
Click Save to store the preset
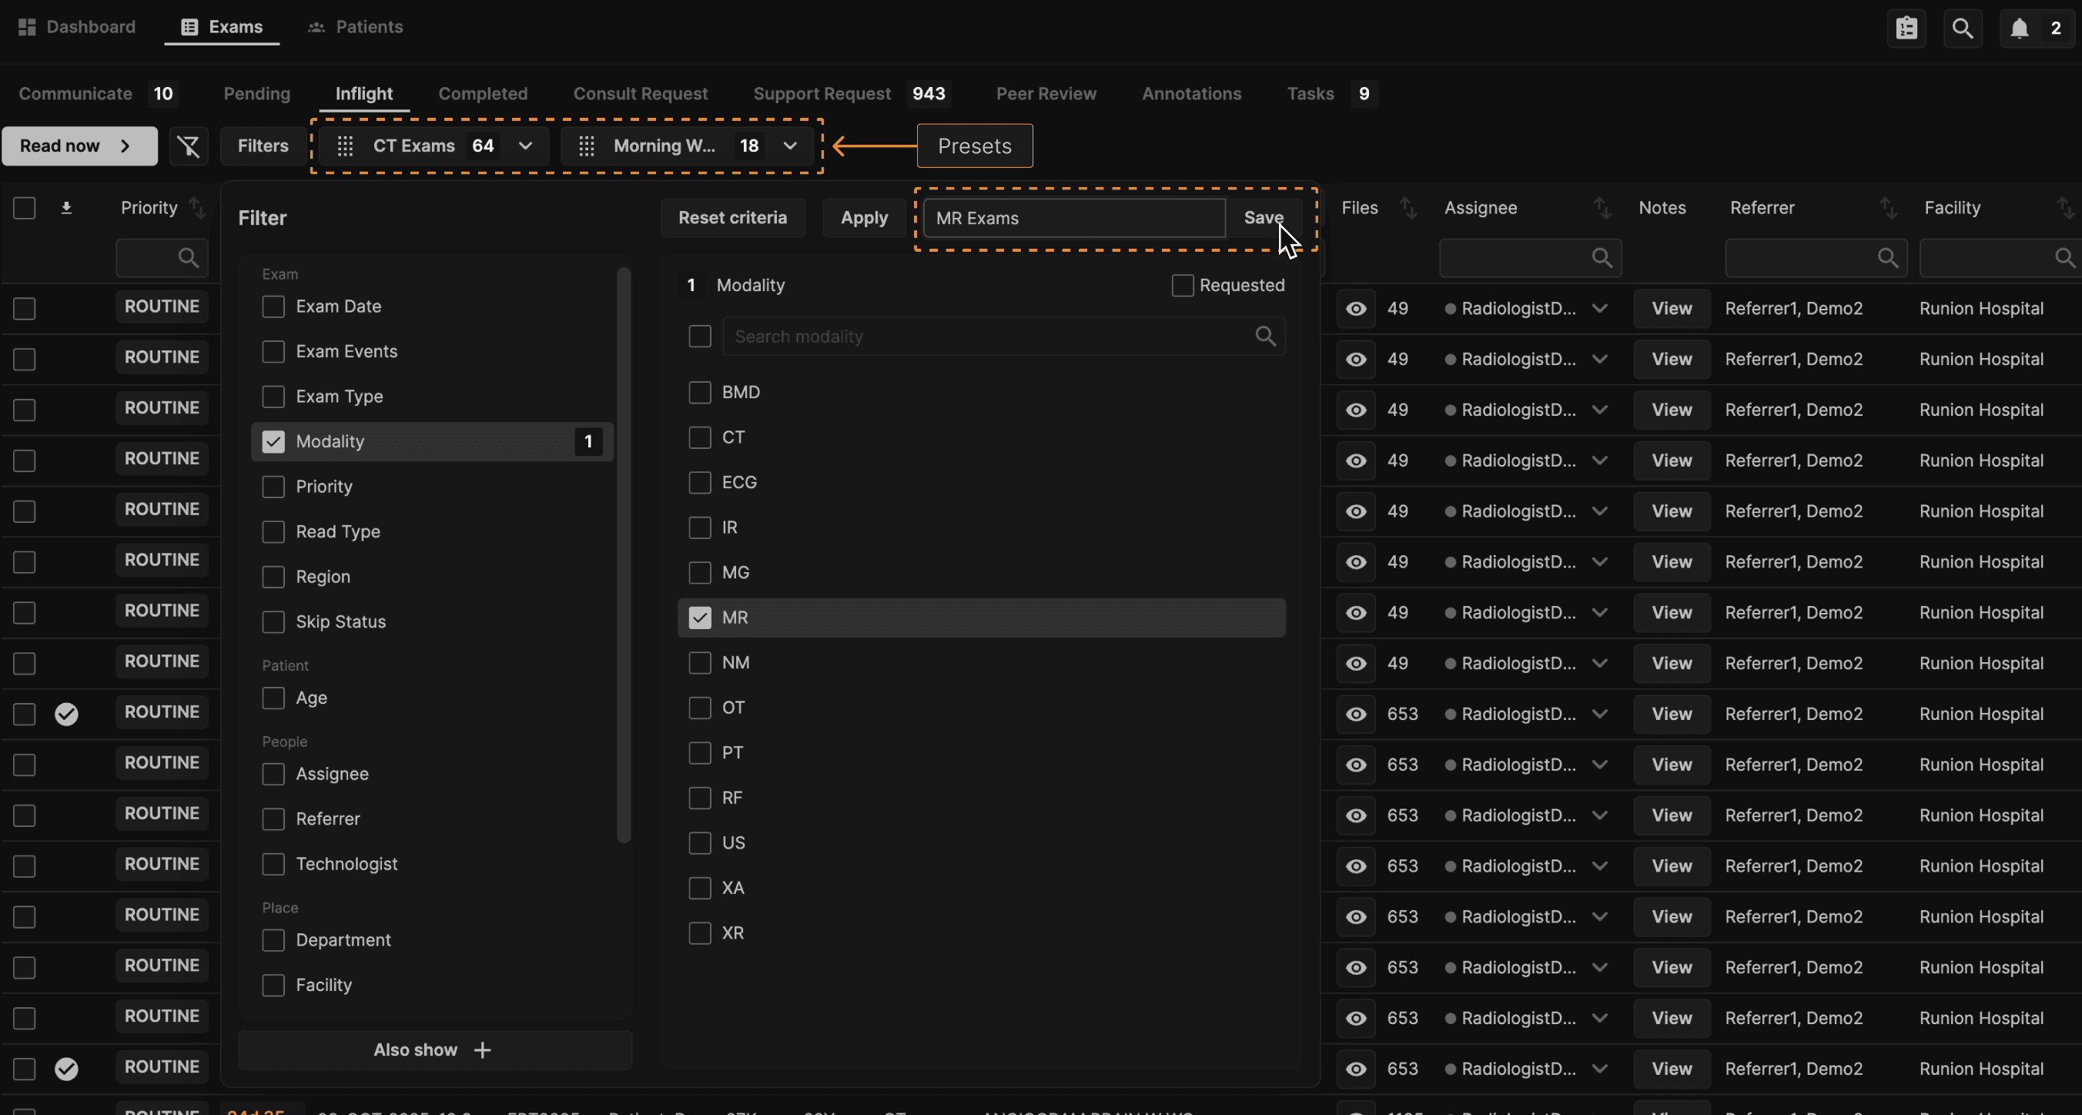click(x=1264, y=217)
